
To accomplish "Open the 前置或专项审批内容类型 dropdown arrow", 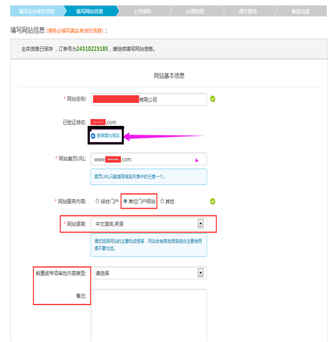I will (x=201, y=272).
